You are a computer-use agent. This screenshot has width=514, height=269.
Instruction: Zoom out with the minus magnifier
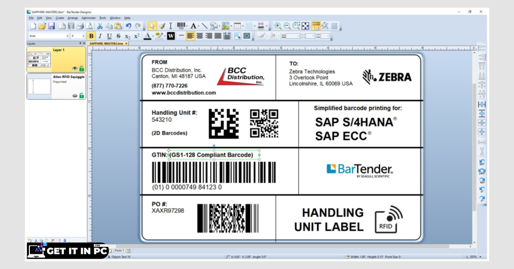tap(287, 26)
